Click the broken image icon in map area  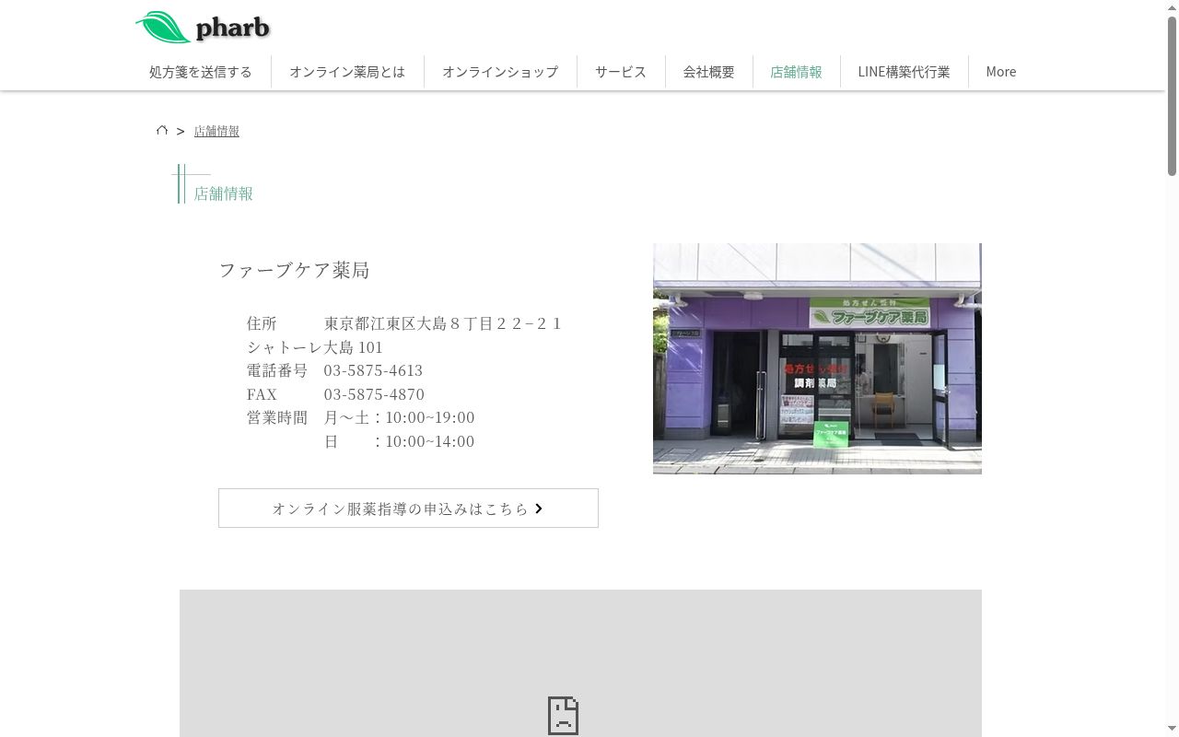563,715
